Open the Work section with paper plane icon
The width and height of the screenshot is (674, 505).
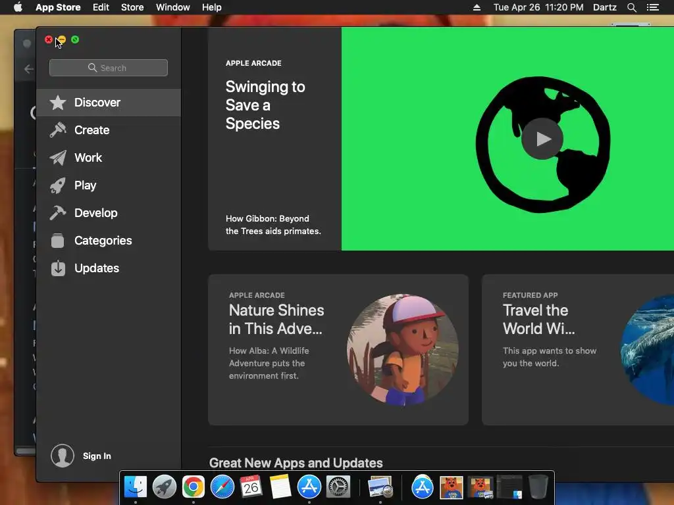(109, 158)
